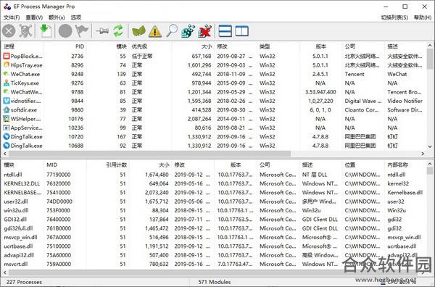
Task: Click the PopBlock.exe process icon
Action: 7,57
